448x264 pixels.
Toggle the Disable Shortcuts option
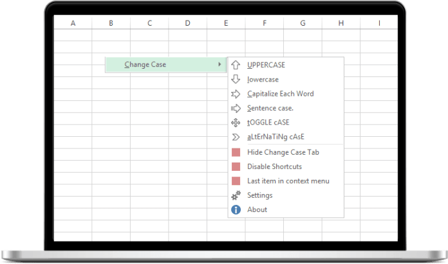[274, 166]
